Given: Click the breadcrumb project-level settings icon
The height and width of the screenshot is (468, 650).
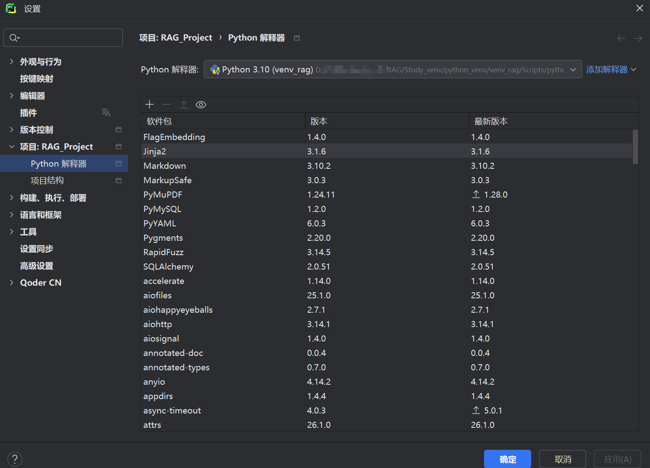Looking at the screenshot, I should pos(297,38).
